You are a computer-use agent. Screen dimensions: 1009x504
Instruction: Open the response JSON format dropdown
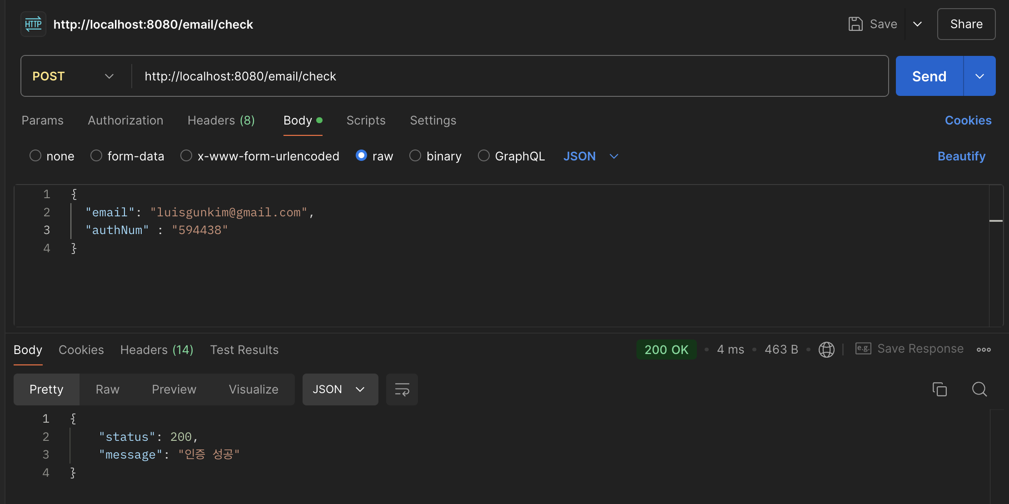(340, 389)
